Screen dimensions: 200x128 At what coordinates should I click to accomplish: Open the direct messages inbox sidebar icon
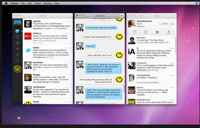click(17, 43)
